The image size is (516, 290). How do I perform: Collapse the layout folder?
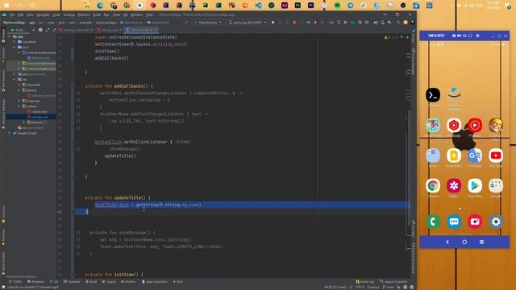pyautogui.click(x=19, y=90)
